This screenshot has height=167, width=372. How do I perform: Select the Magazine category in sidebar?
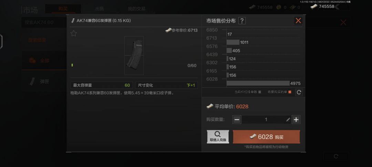(x=44, y=81)
